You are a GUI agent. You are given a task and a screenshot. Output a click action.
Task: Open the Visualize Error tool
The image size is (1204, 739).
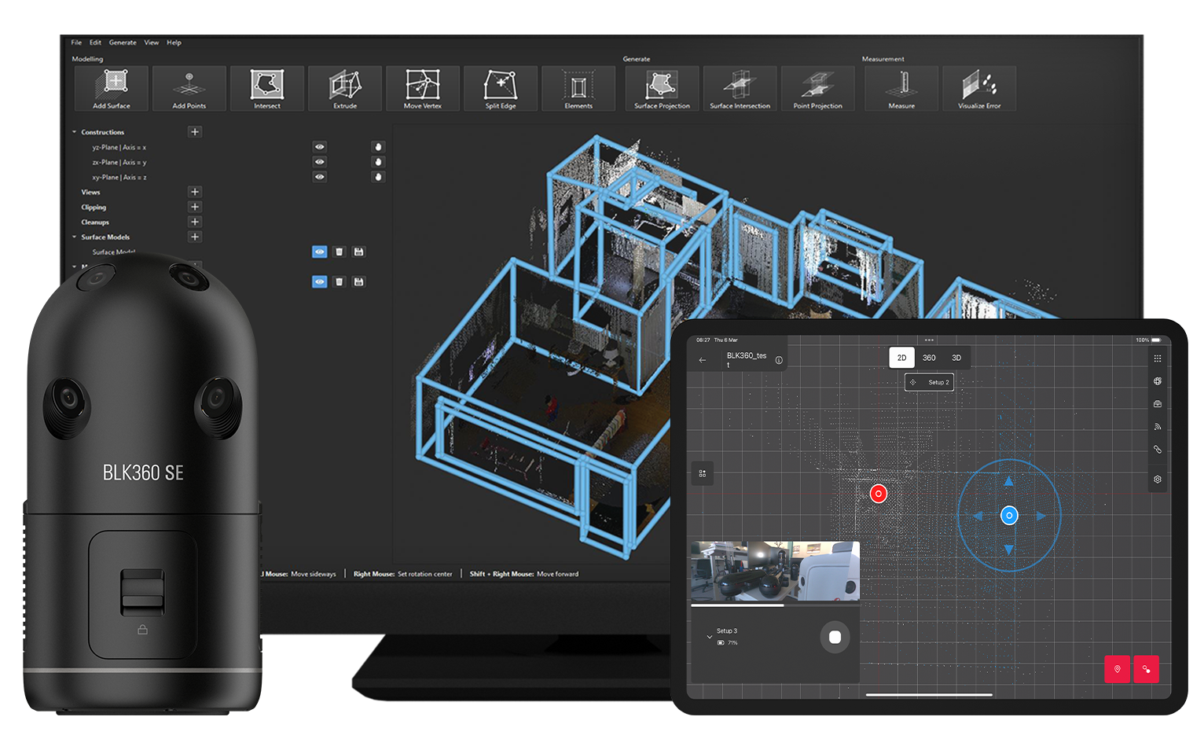(x=979, y=88)
